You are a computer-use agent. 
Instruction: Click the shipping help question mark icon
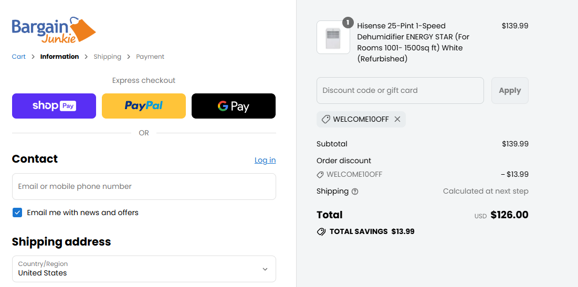pos(354,192)
